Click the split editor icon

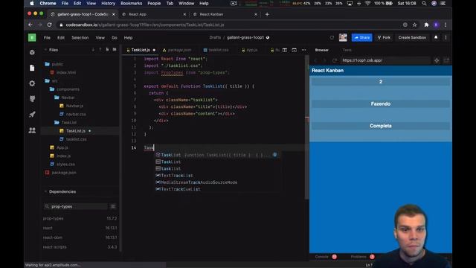click(x=285, y=50)
